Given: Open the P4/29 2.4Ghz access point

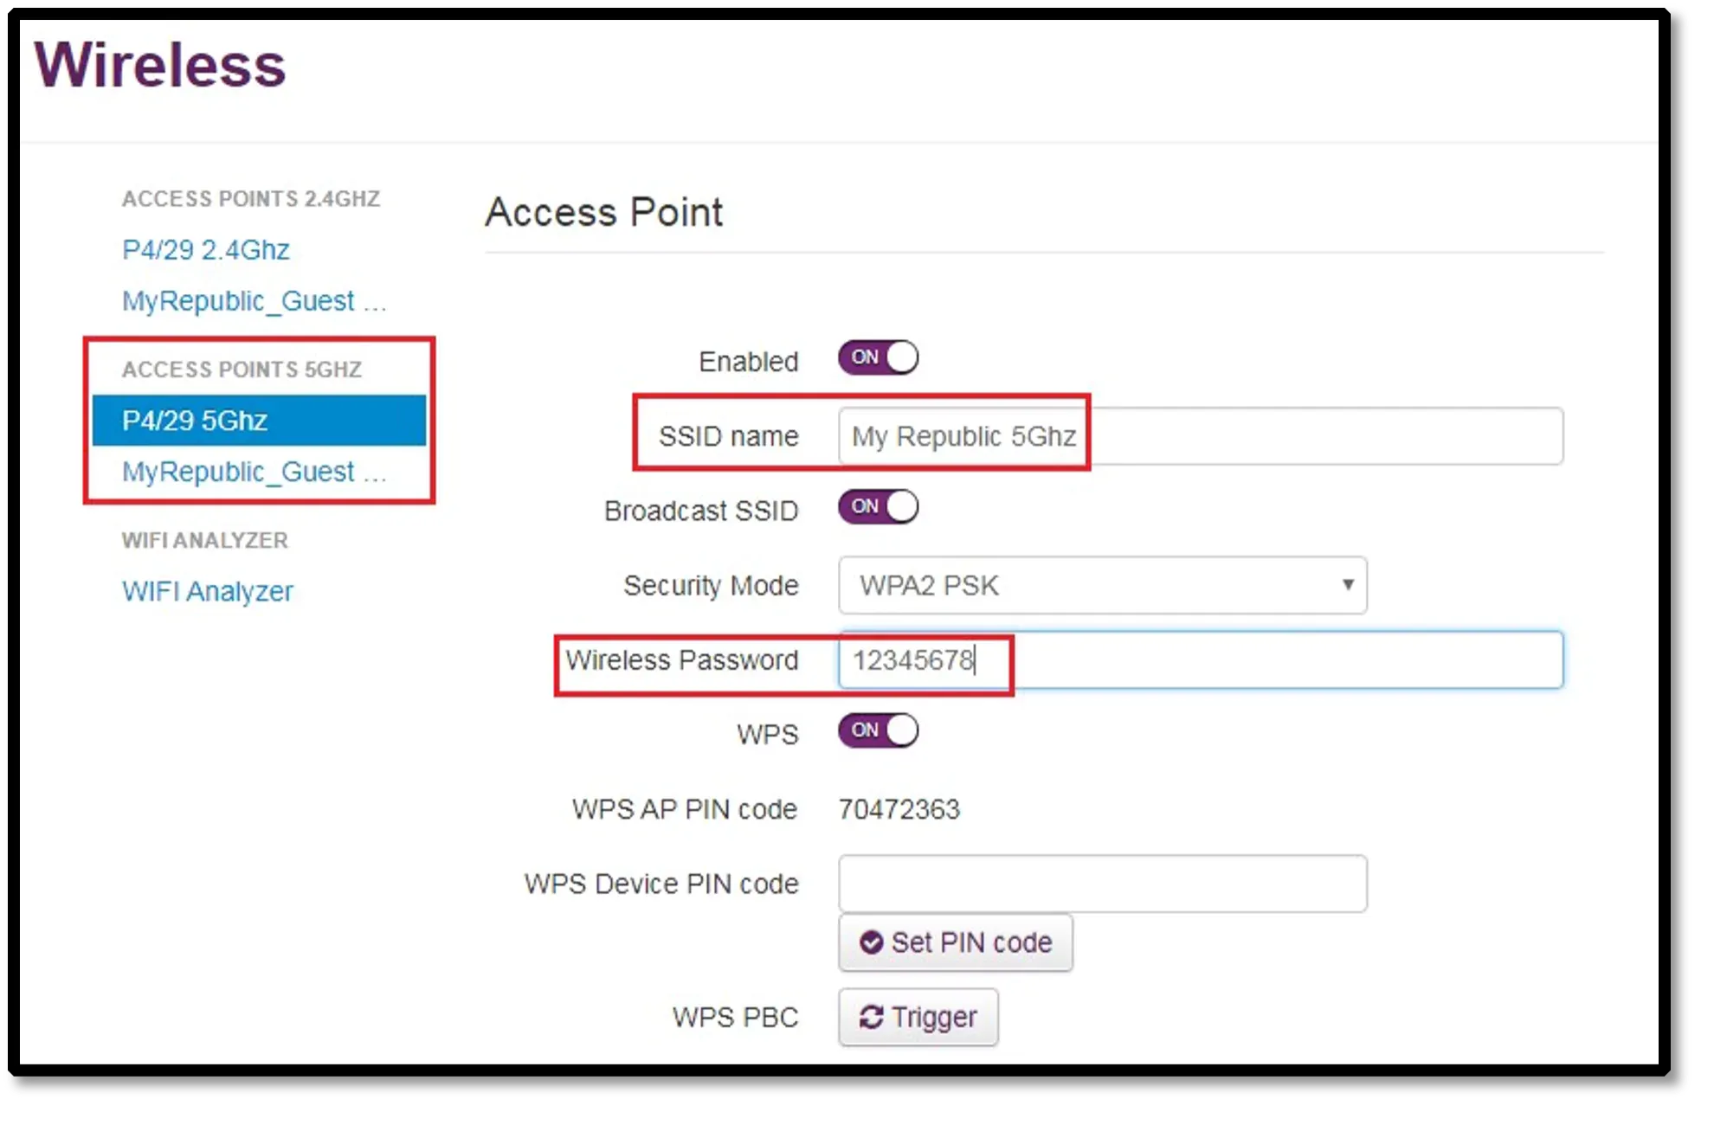Looking at the screenshot, I should [x=205, y=250].
